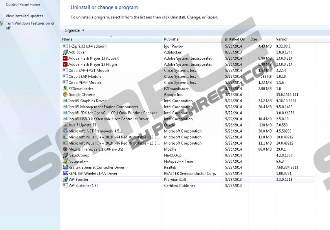Click the Visual C++ 2010 x86 Redistributable icon
The height and width of the screenshot is (230, 330).
[x=65, y=143]
